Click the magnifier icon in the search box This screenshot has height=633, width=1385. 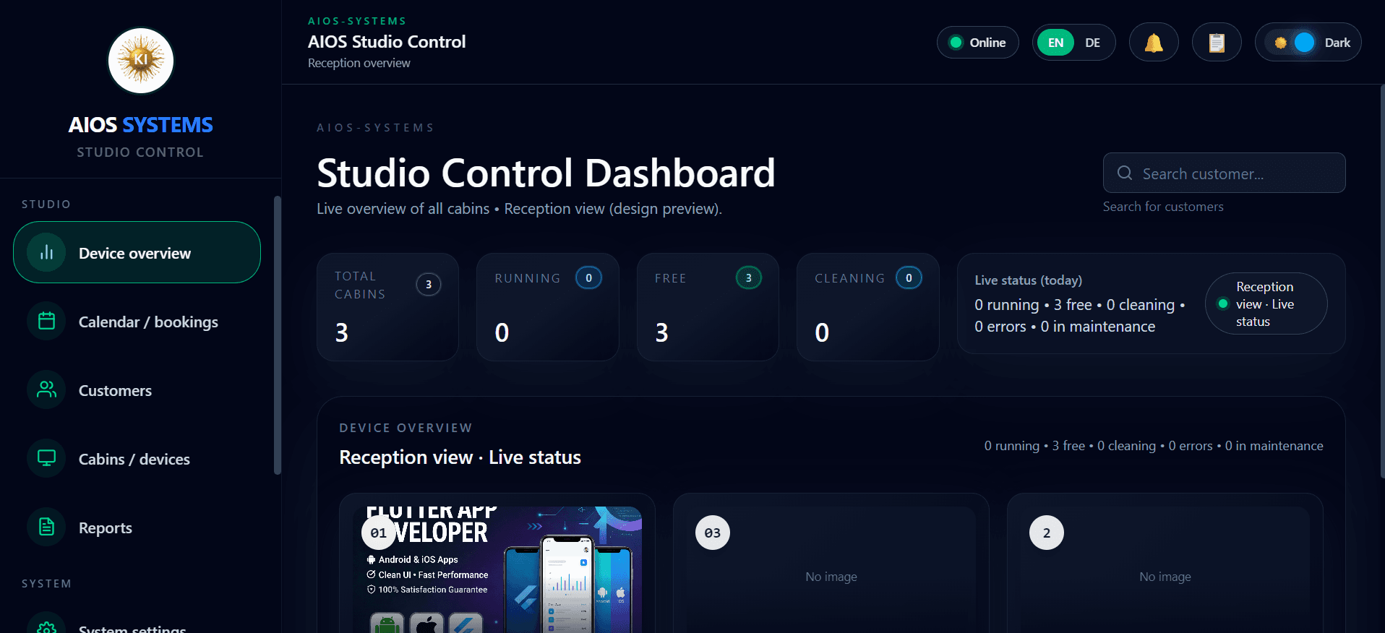pyautogui.click(x=1125, y=173)
